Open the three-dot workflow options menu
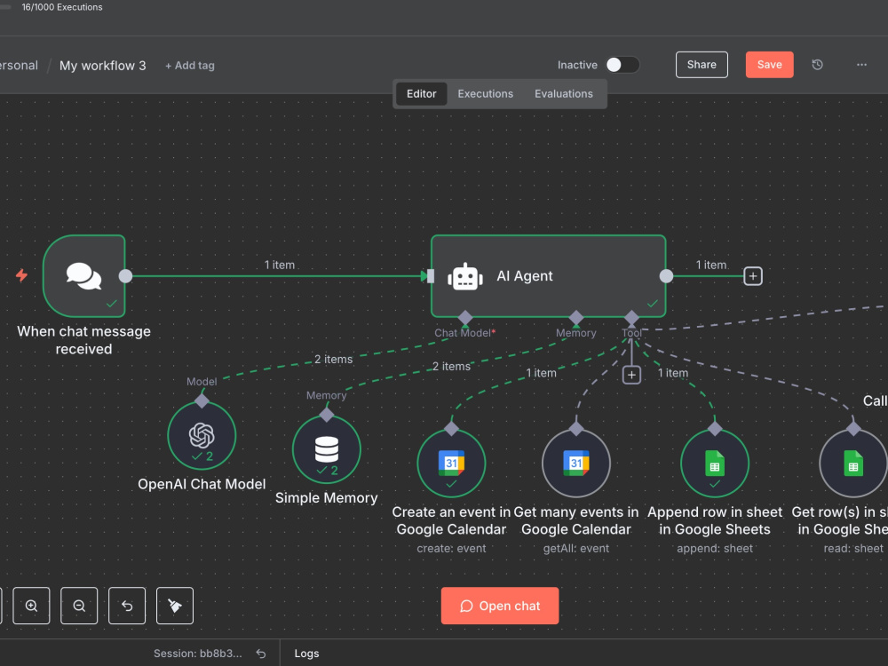Image resolution: width=888 pixels, height=666 pixels. tap(861, 65)
